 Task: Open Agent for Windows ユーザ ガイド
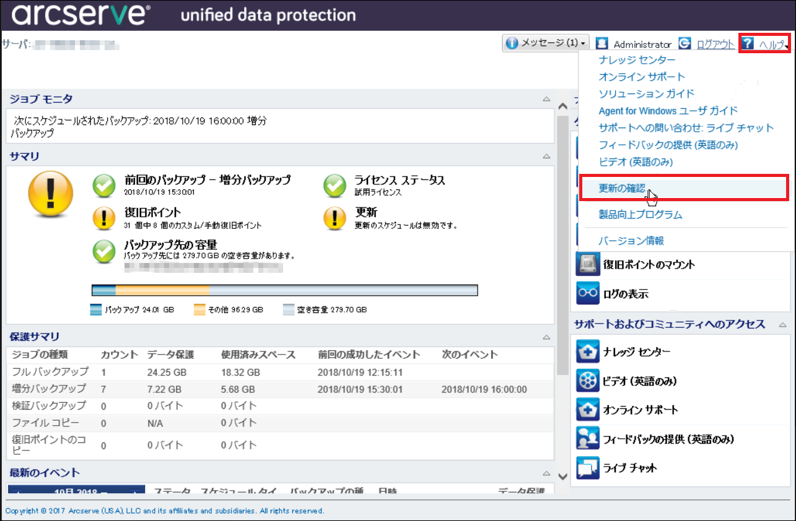click(x=668, y=111)
